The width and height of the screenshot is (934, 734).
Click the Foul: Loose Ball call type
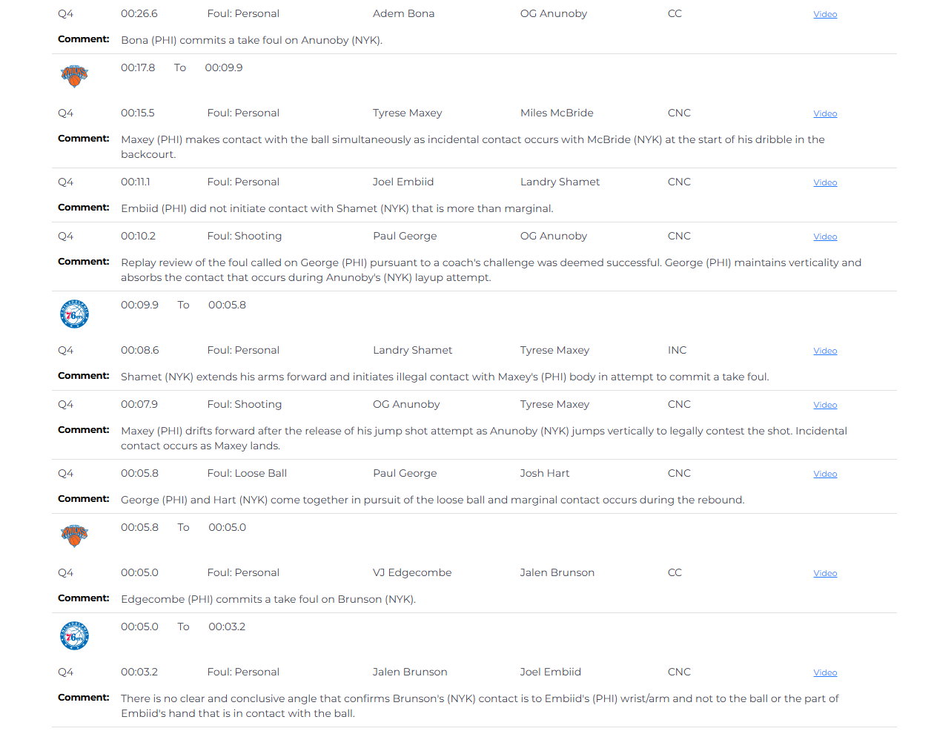click(247, 473)
